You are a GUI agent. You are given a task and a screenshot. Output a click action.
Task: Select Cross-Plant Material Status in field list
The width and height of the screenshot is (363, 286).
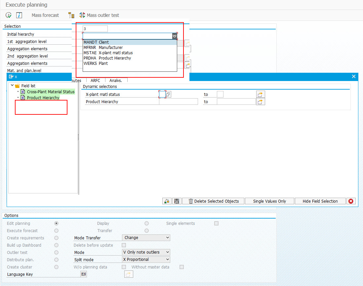(51, 92)
